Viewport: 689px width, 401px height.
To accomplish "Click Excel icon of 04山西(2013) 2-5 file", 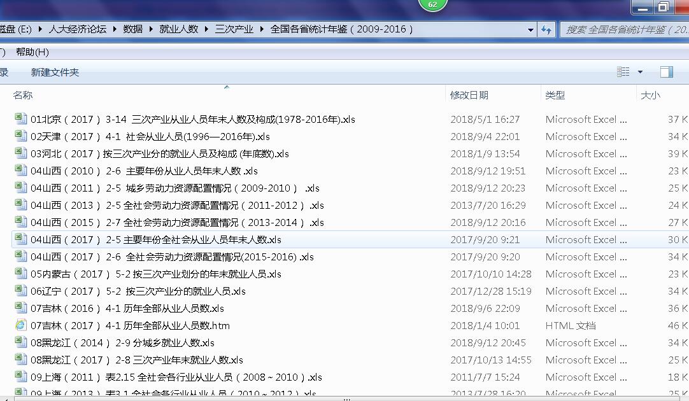I will (20, 205).
